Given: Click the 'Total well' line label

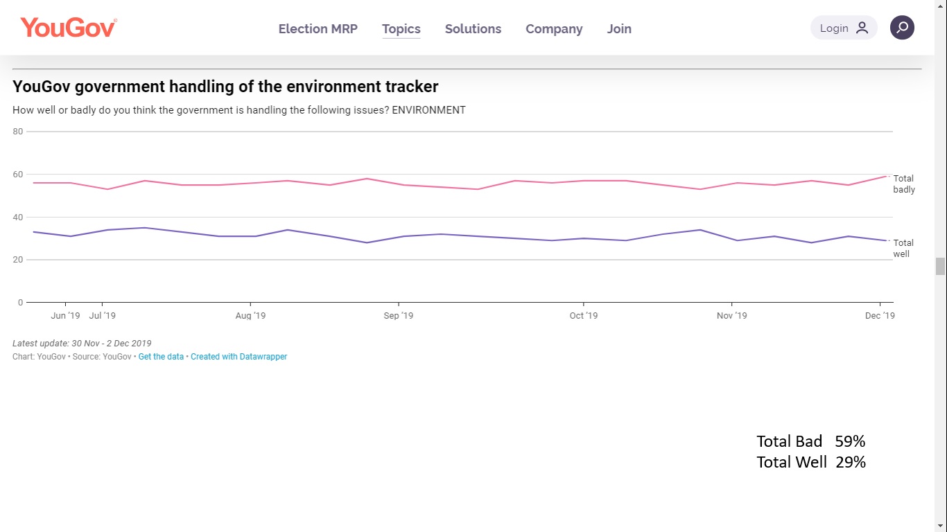Looking at the screenshot, I should (x=903, y=248).
